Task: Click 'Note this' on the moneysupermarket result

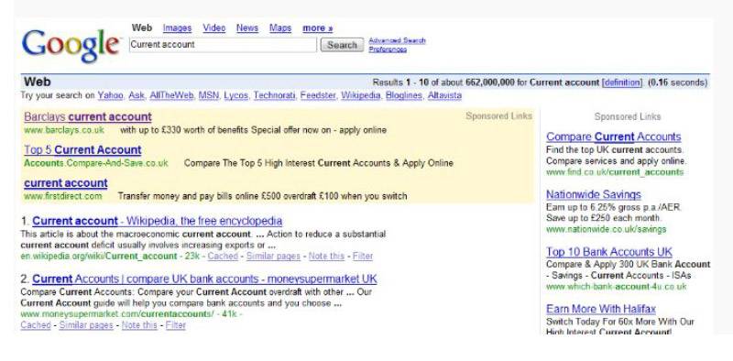Action: (x=139, y=325)
